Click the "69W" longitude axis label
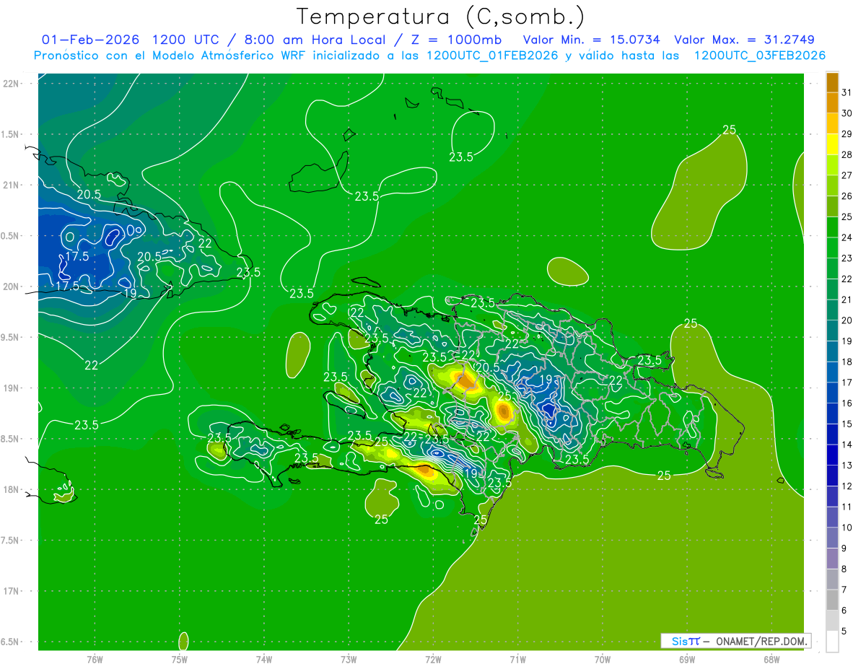Viewport: 866px width, 669px height. [687, 660]
